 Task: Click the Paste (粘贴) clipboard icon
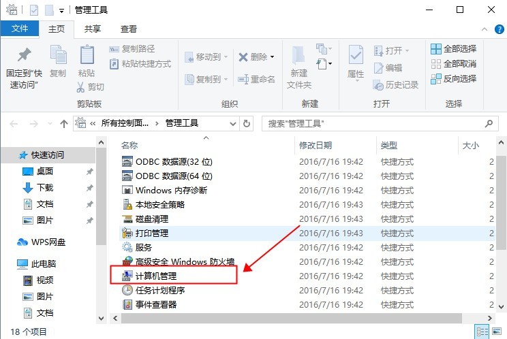[x=87, y=54]
